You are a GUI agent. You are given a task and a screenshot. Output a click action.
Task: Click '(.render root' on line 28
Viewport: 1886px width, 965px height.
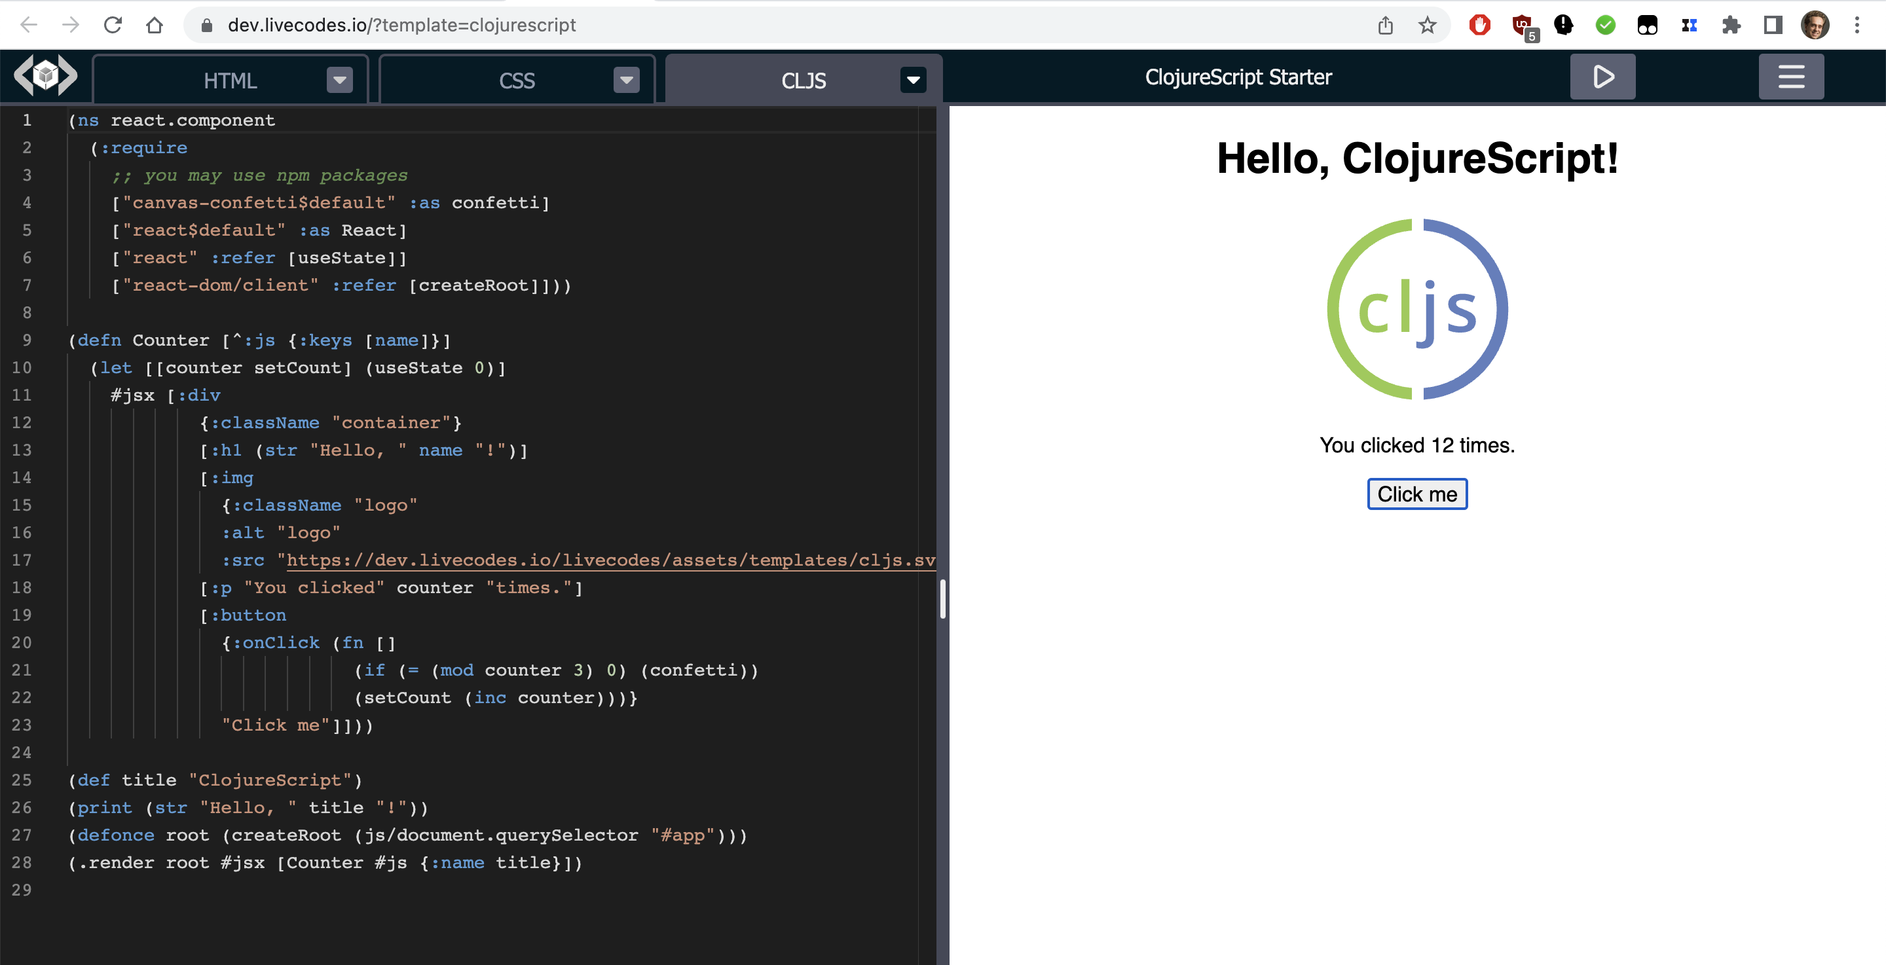click(x=139, y=862)
